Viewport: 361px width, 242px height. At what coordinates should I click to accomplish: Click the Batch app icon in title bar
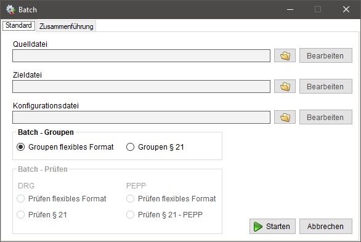10,9
